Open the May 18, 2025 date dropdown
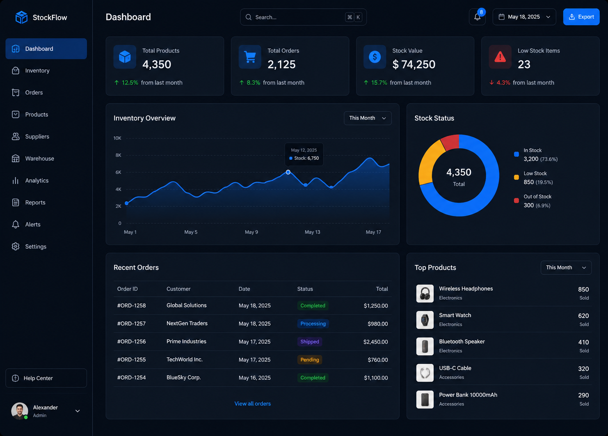Image resolution: width=608 pixels, height=436 pixels. point(524,17)
